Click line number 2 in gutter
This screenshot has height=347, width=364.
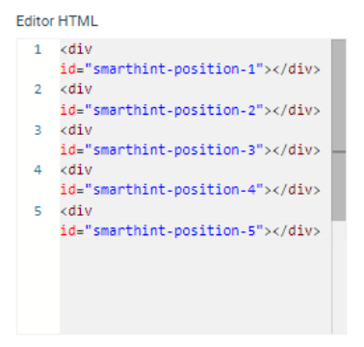pos(39,90)
